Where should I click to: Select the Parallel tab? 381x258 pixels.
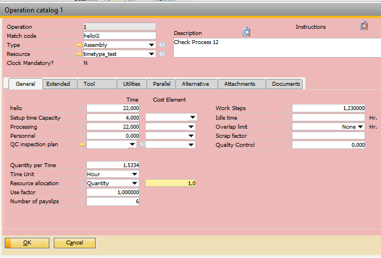point(162,84)
